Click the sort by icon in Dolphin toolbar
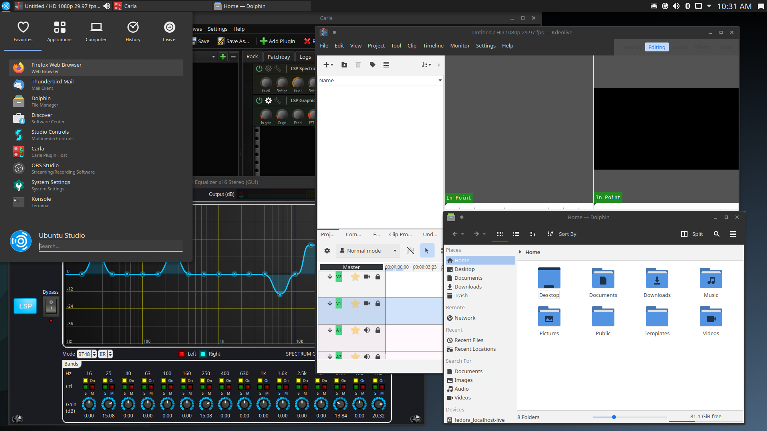 (x=551, y=233)
